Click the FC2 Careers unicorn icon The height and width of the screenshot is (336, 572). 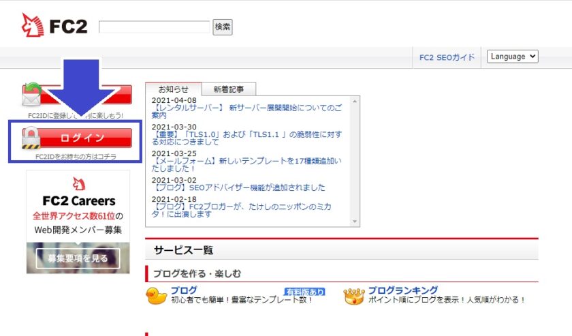(x=79, y=184)
